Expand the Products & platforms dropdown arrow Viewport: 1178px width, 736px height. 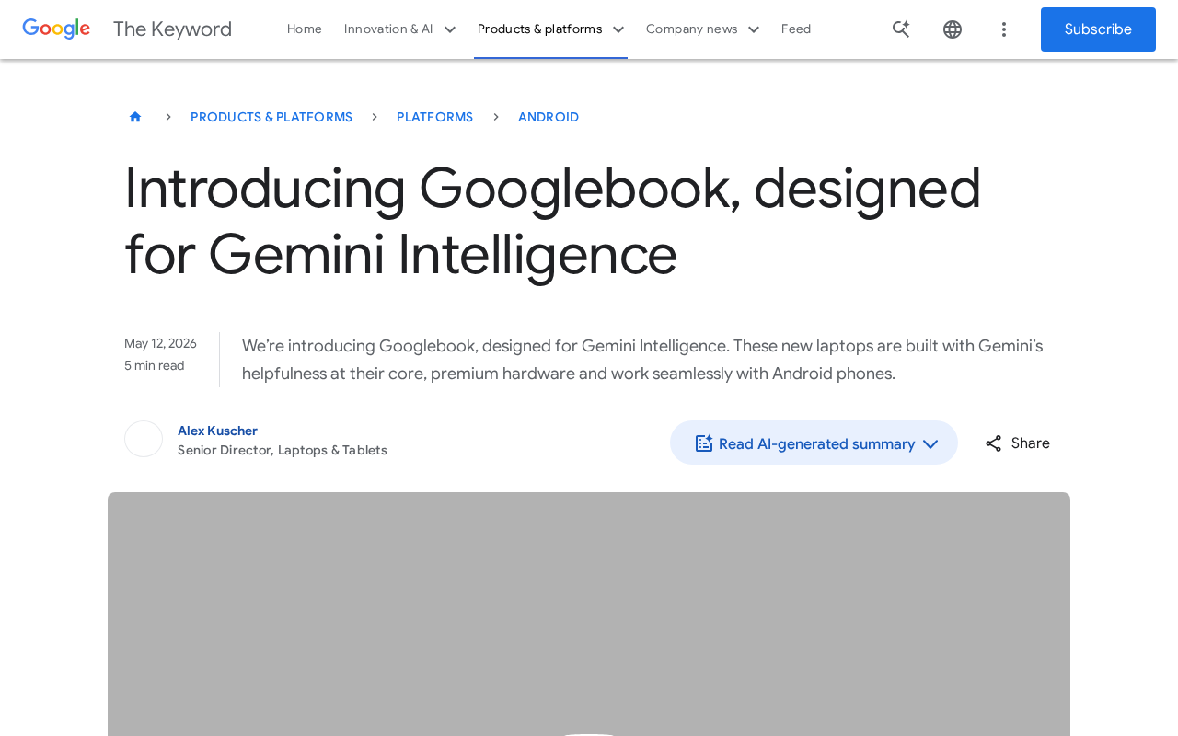tap(618, 29)
